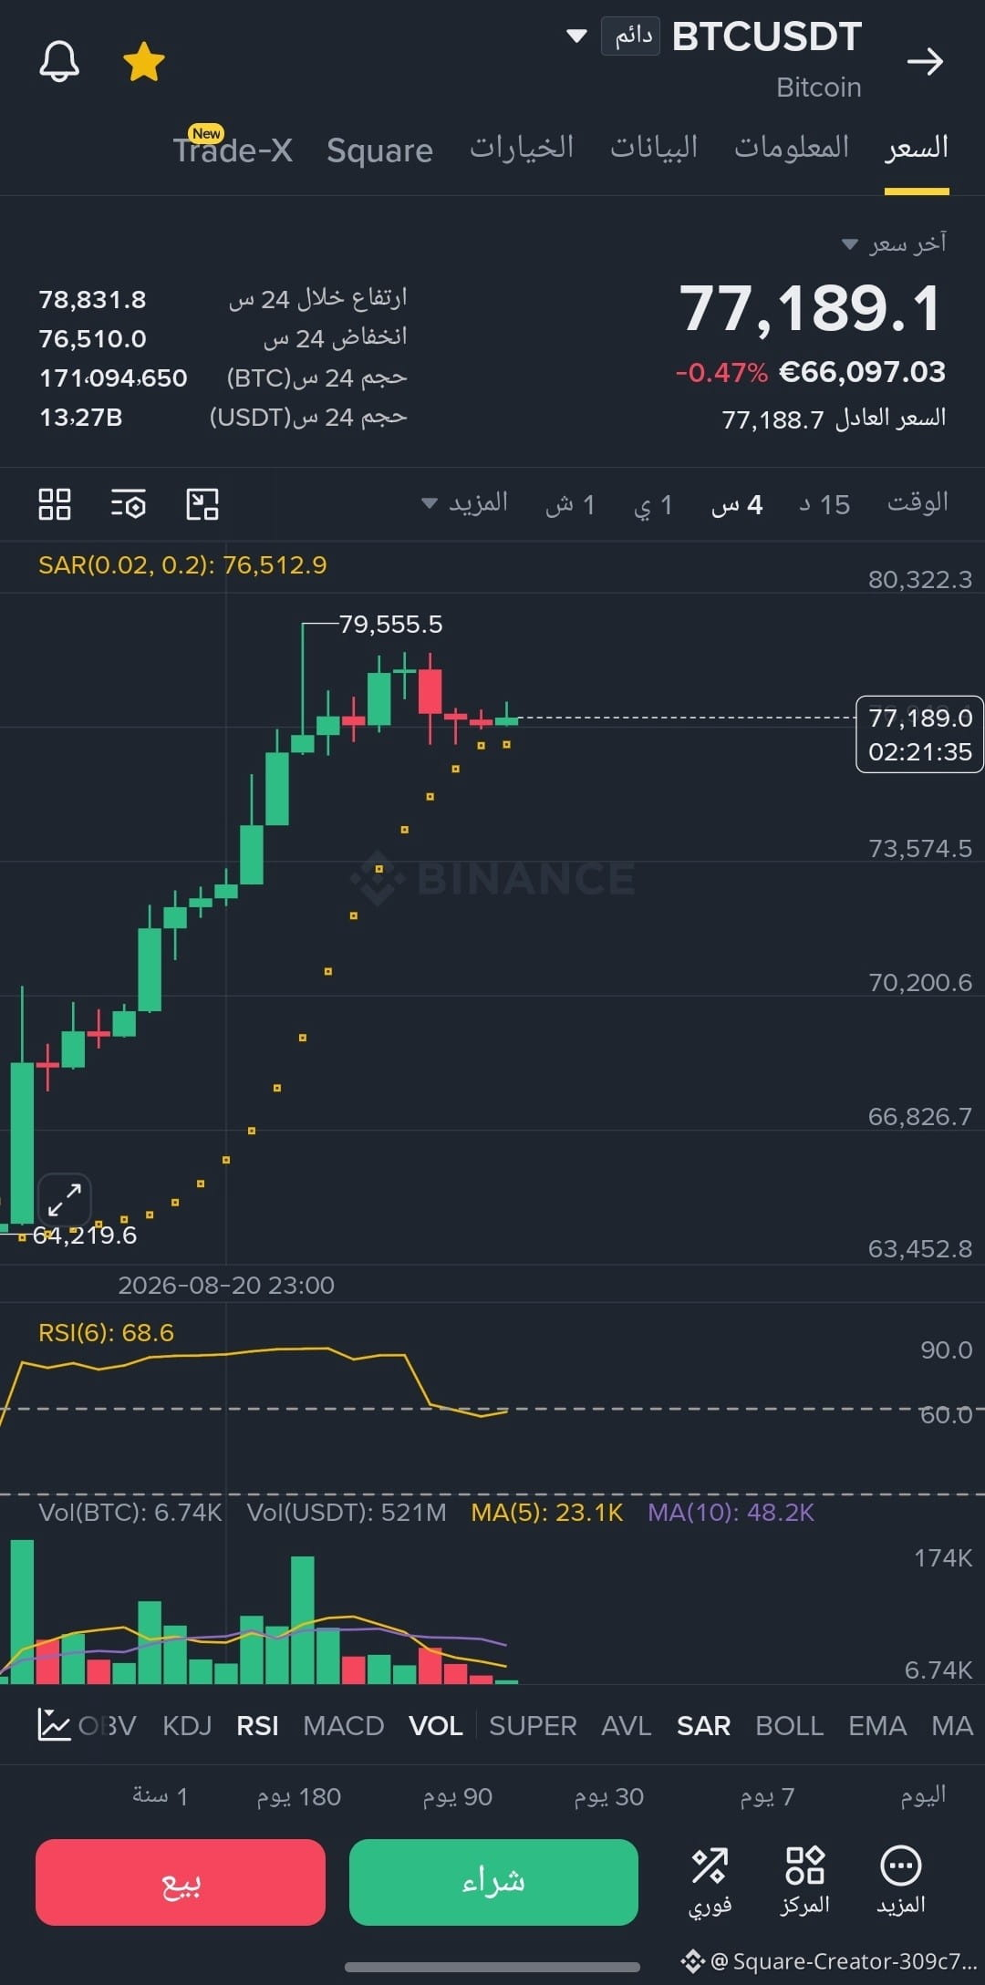Screen dimensions: 985x1985
Task: Toggle the AVL indicator
Action: click(627, 1726)
